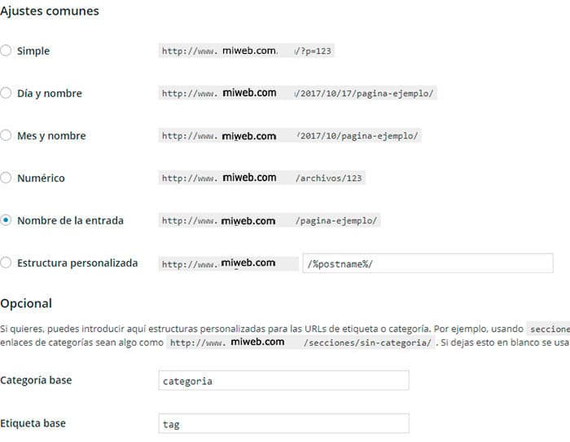Focus the Categoría base text field
Screen dimensions: 570x442
(284, 381)
